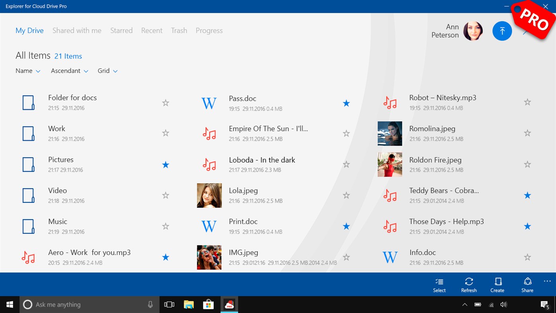Open the Create option in bottom toolbar
The image size is (556, 313).
click(497, 284)
